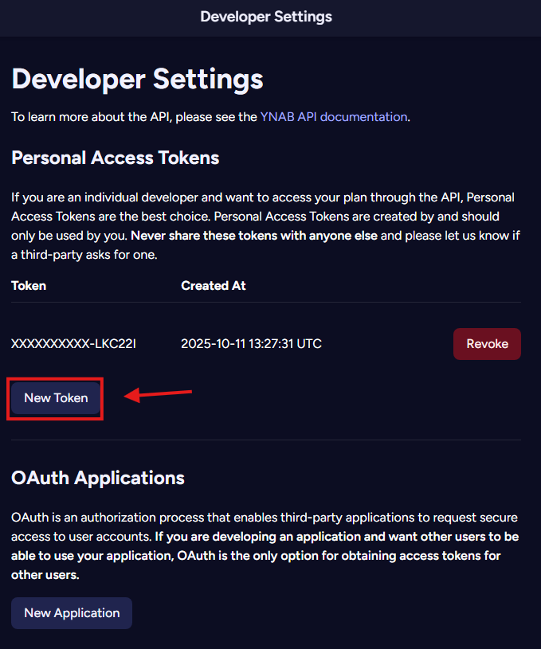Click the large Developer Settings page heading
Image resolution: width=541 pixels, height=649 pixels.
[x=137, y=79]
